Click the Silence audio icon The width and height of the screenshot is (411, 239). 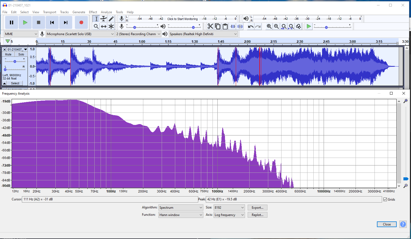240,26
